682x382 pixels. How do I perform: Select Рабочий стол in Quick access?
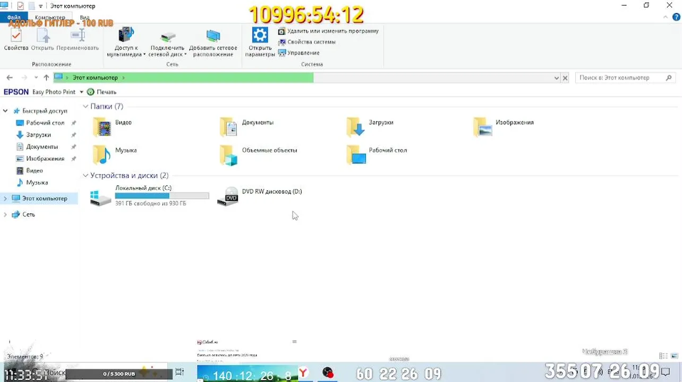tap(45, 123)
